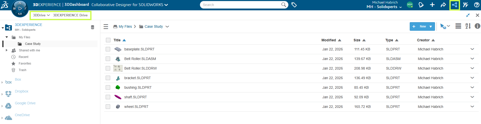Select Favorites in sidebar
This screenshot has width=481, height=124.
click(25, 64)
